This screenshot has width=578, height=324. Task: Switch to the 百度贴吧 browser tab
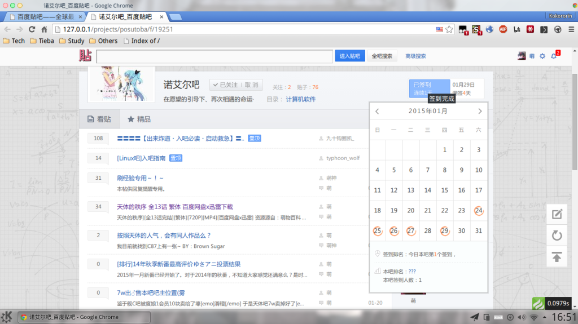[x=44, y=16]
